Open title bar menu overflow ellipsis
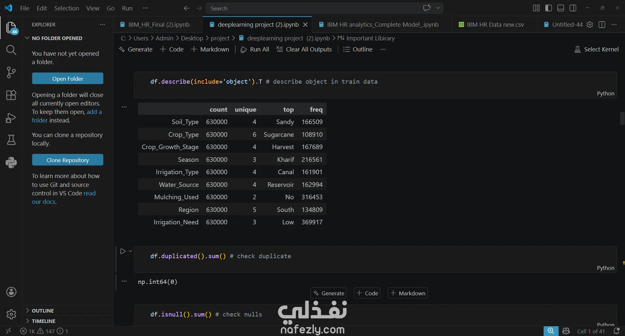Screen dimensions: 625x336 (145, 8)
